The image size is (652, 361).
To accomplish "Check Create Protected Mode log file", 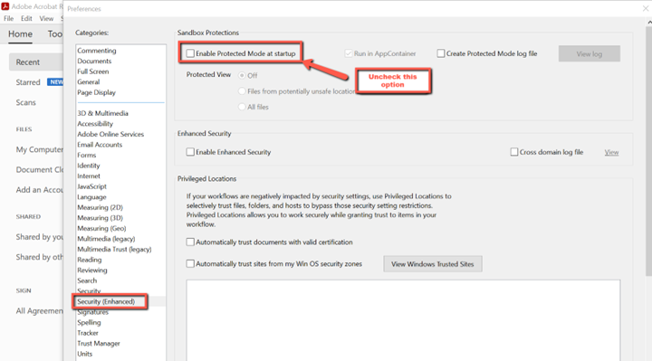I will pos(441,53).
